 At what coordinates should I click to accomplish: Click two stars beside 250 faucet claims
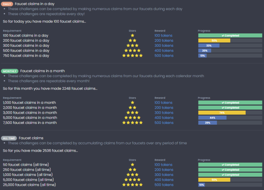coord(132,169)
